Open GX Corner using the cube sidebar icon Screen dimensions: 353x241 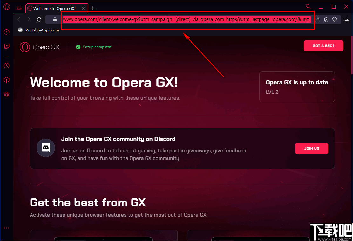tap(7, 80)
